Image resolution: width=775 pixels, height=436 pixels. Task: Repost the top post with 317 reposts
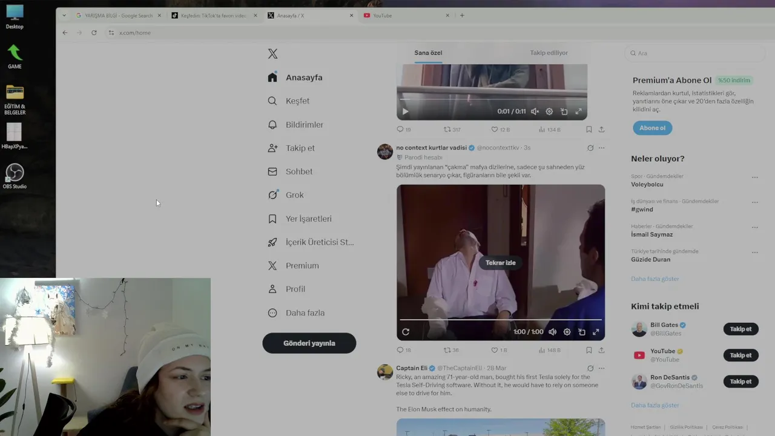[x=452, y=130]
